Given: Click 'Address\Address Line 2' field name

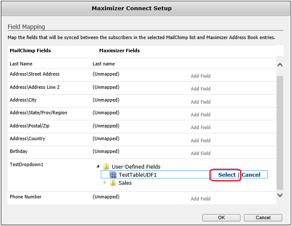Looking at the screenshot, I should 34,87.
